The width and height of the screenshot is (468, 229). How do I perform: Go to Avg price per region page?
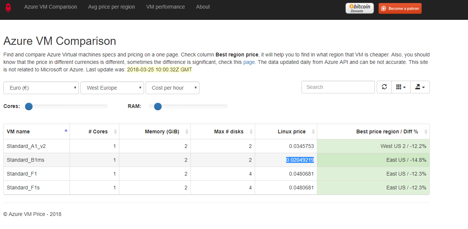pos(111,7)
